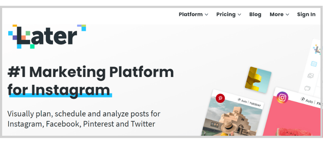This screenshot has width=323, height=144.
Task: Click the Pricing nav label
Action: point(226,14)
